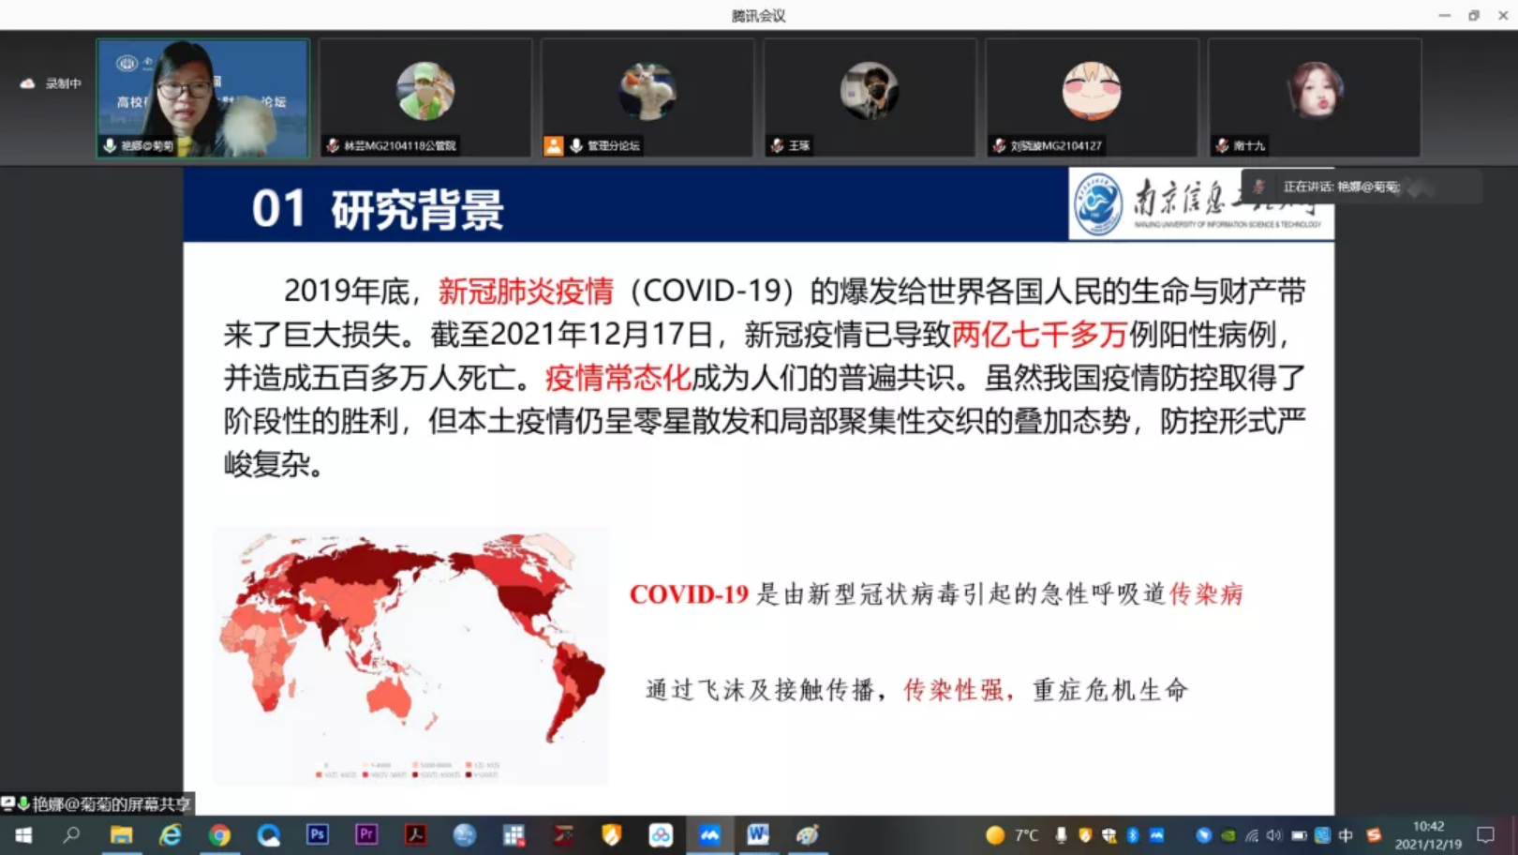
Task: Click muted microphone icon on 王琢 tile
Action: [777, 145]
